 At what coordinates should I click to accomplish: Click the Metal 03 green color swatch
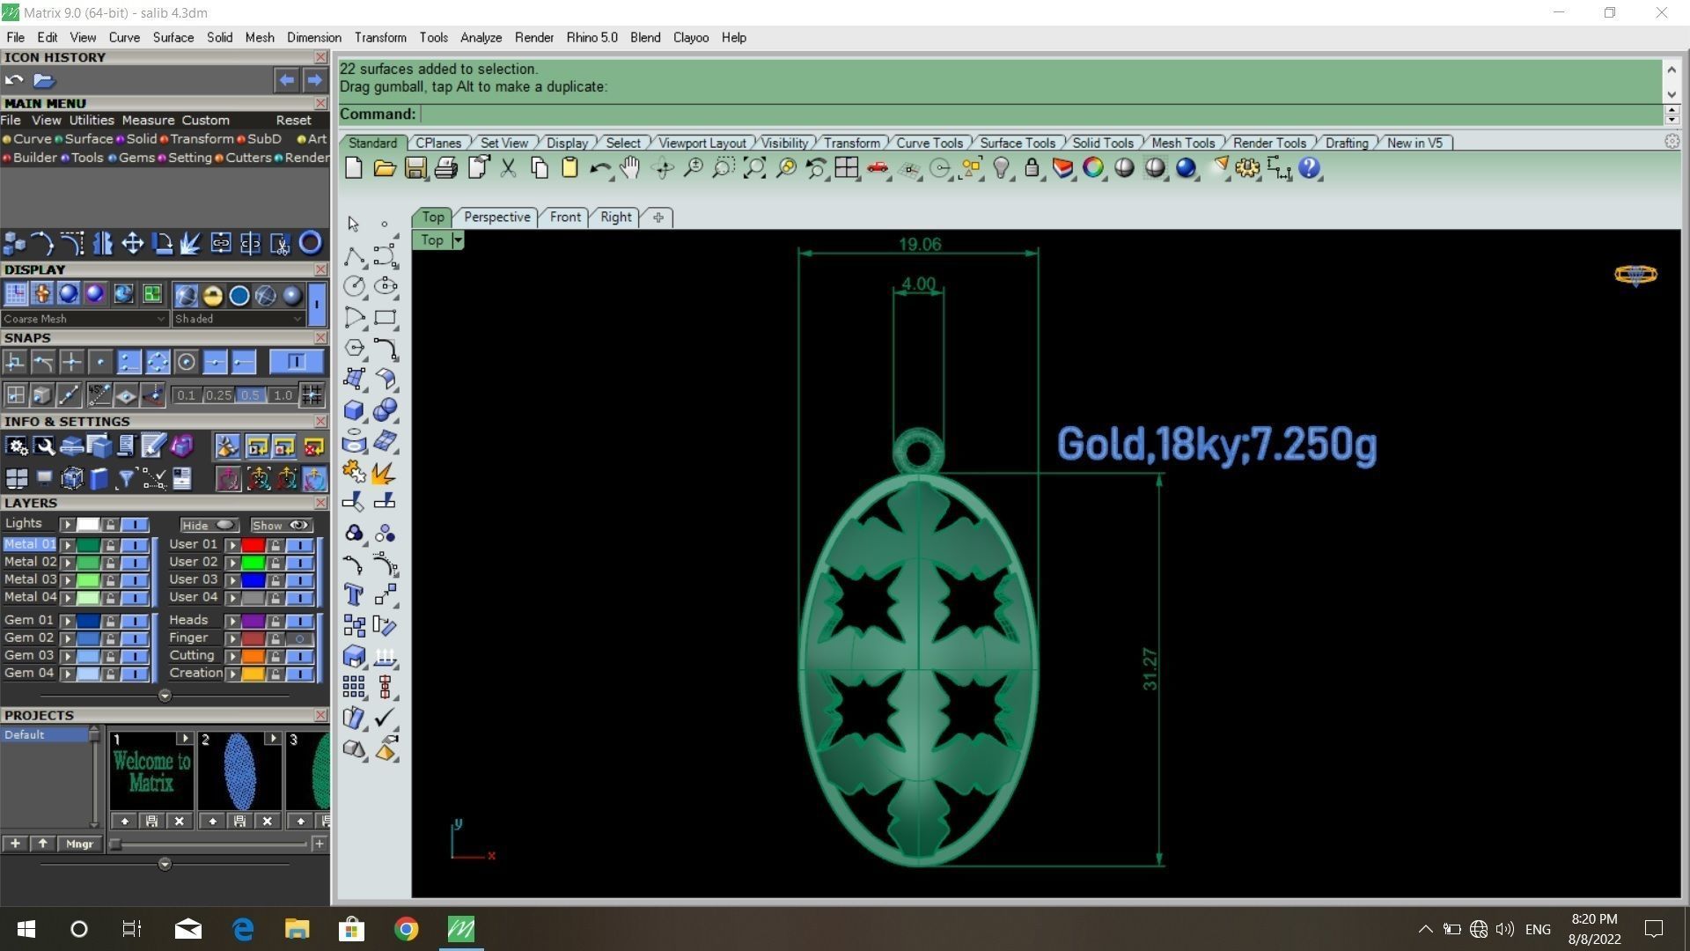(88, 580)
